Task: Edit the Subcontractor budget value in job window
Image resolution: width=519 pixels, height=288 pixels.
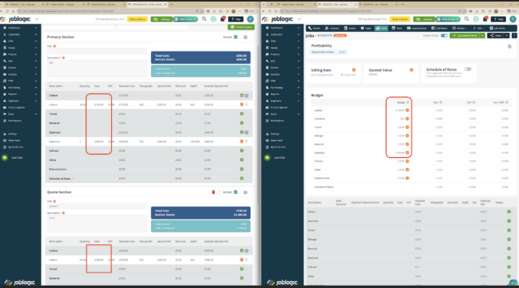Action: pyautogui.click(x=408, y=178)
